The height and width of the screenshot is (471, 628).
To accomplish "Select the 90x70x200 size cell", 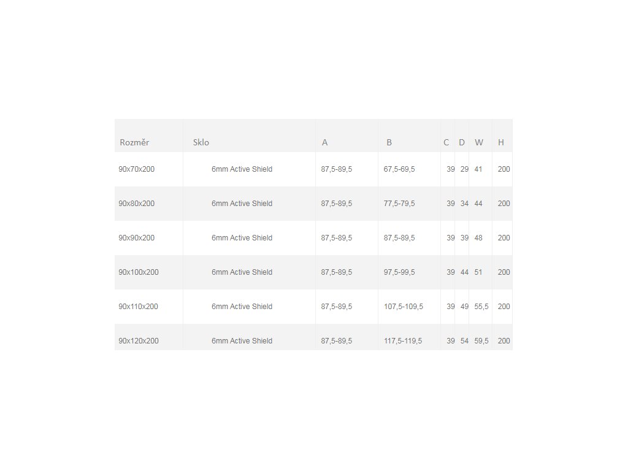I will click(x=137, y=169).
